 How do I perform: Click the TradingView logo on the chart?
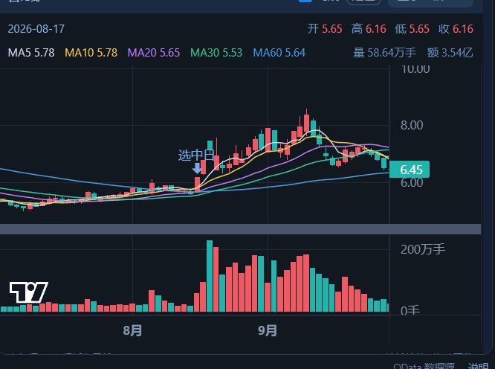29,292
